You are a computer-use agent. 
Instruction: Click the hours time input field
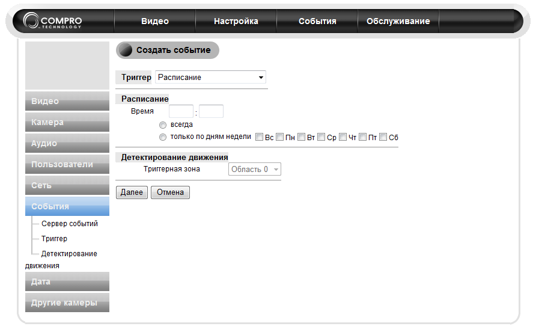(181, 111)
